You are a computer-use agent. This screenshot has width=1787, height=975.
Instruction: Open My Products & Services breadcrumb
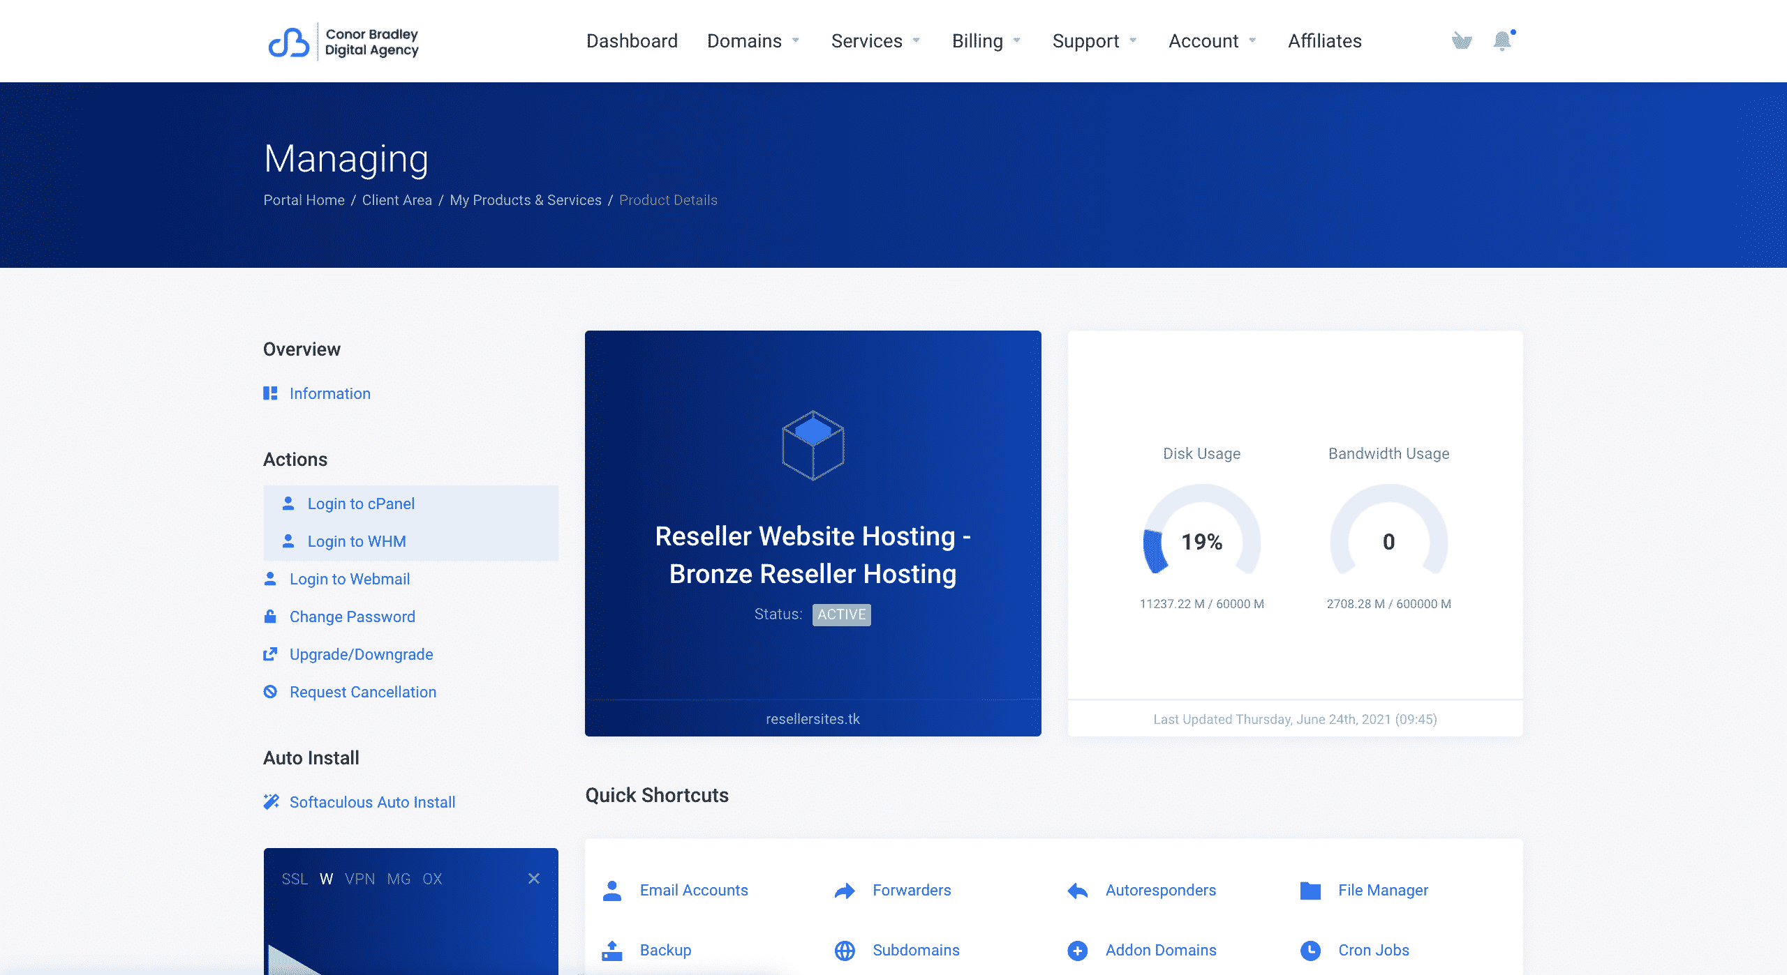tap(525, 200)
